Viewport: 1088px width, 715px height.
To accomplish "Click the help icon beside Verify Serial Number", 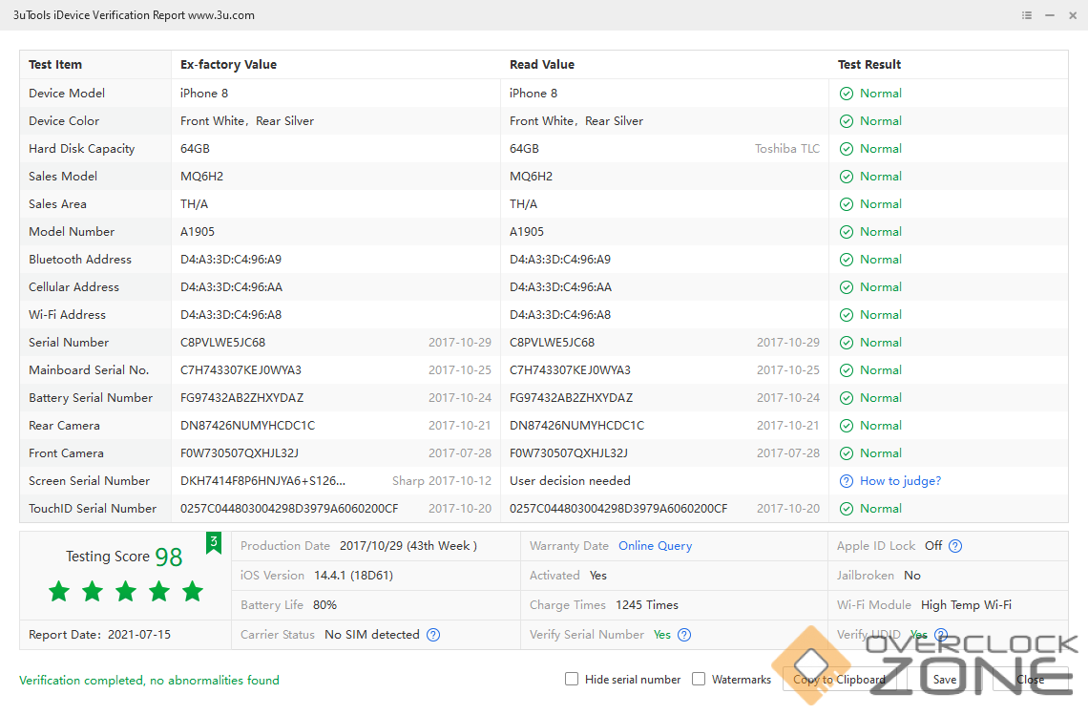I will [683, 635].
